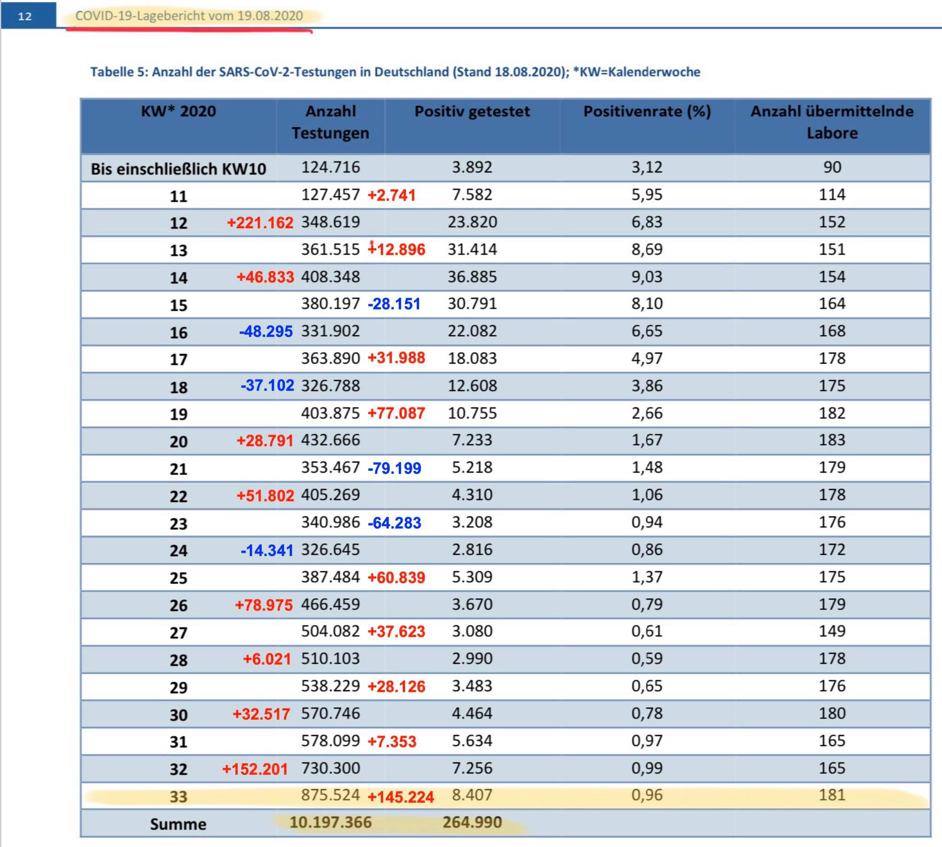The image size is (942, 847).
Task: Click positivity rate 0,65 in week 29
Action: pyautogui.click(x=647, y=687)
